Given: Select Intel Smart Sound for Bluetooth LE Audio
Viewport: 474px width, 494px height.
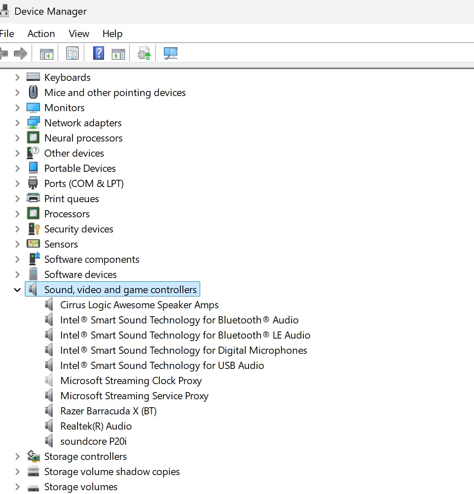Looking at the screenshot, I should [x=185, y=335].
